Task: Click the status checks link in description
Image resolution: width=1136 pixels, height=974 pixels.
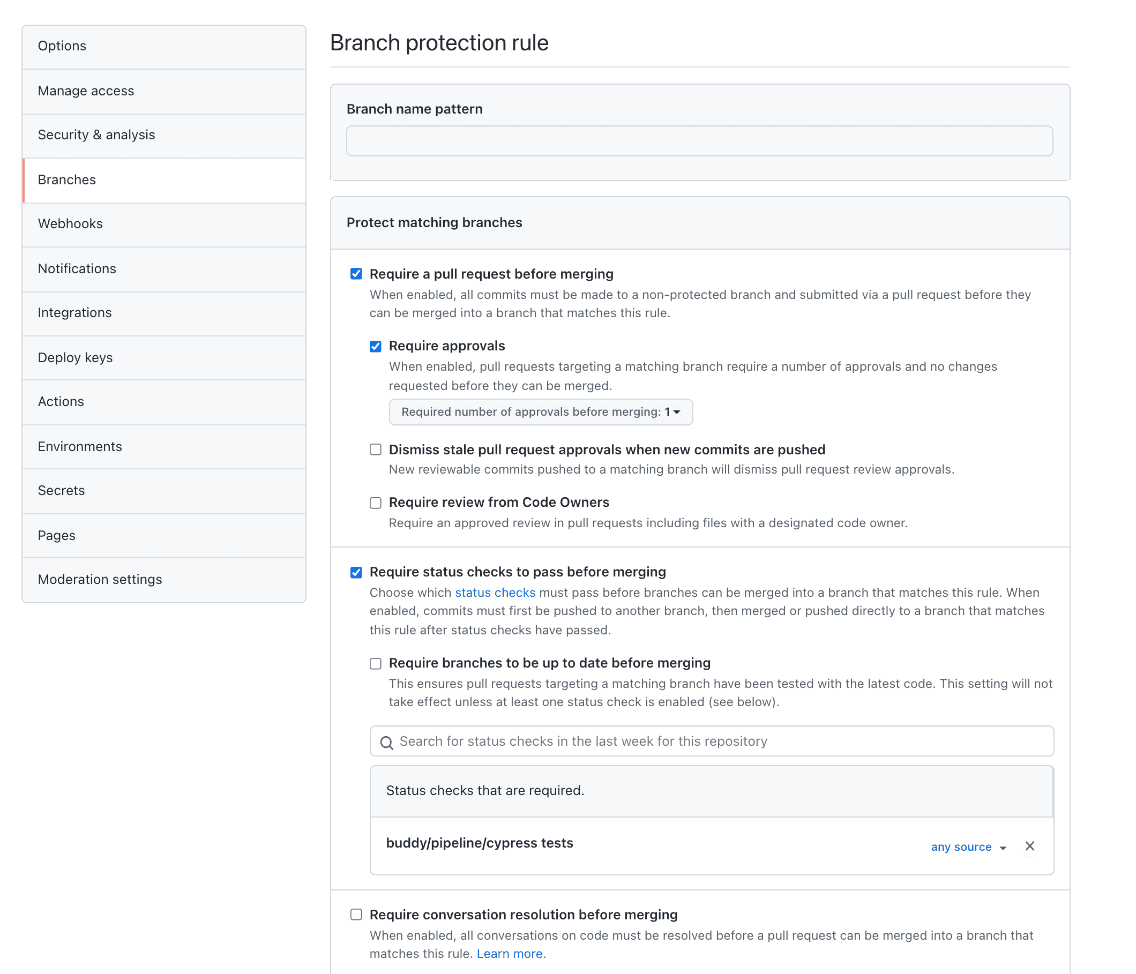Action: point(496,591)
